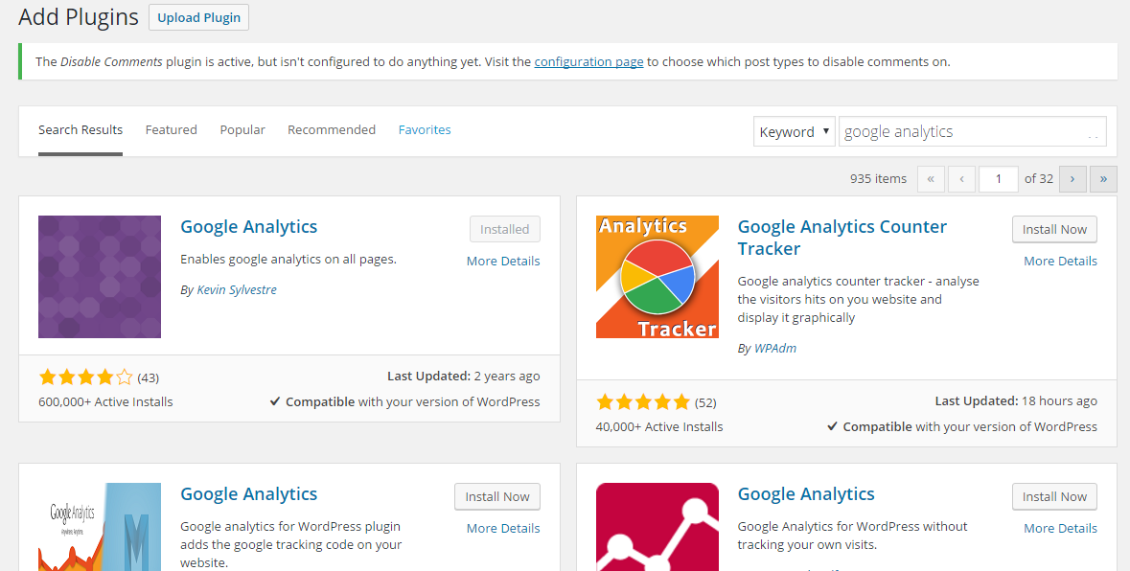Click the google analytics search field
The image size is (1130, 571).
pyautogui.click(x=972, y=132)
